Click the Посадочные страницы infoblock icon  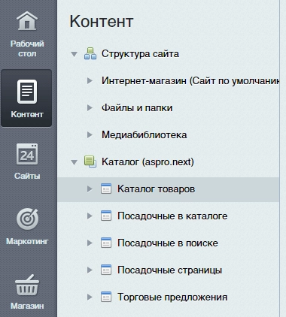point(106,270)
